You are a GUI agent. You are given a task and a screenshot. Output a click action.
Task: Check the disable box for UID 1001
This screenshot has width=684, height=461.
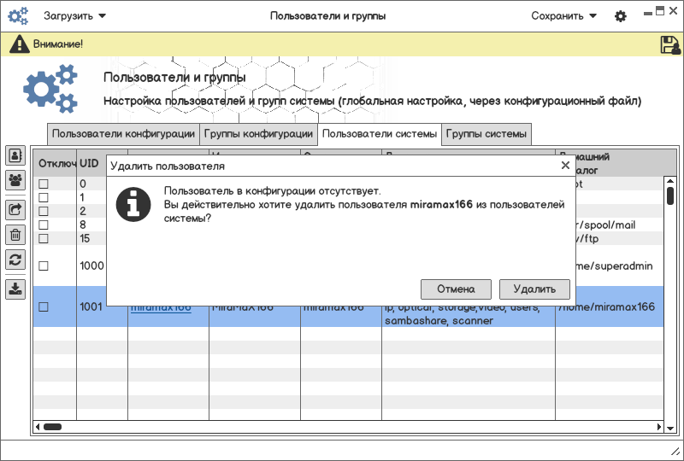[x=44, y=306]
